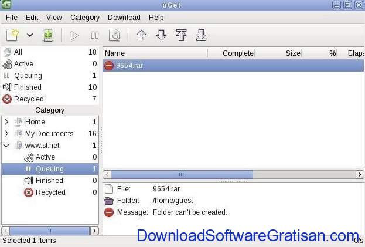The width and height of the screenshot is (365, 247).
Task: Click the download list scroll left arrow
Action: [x=107, y=174]
